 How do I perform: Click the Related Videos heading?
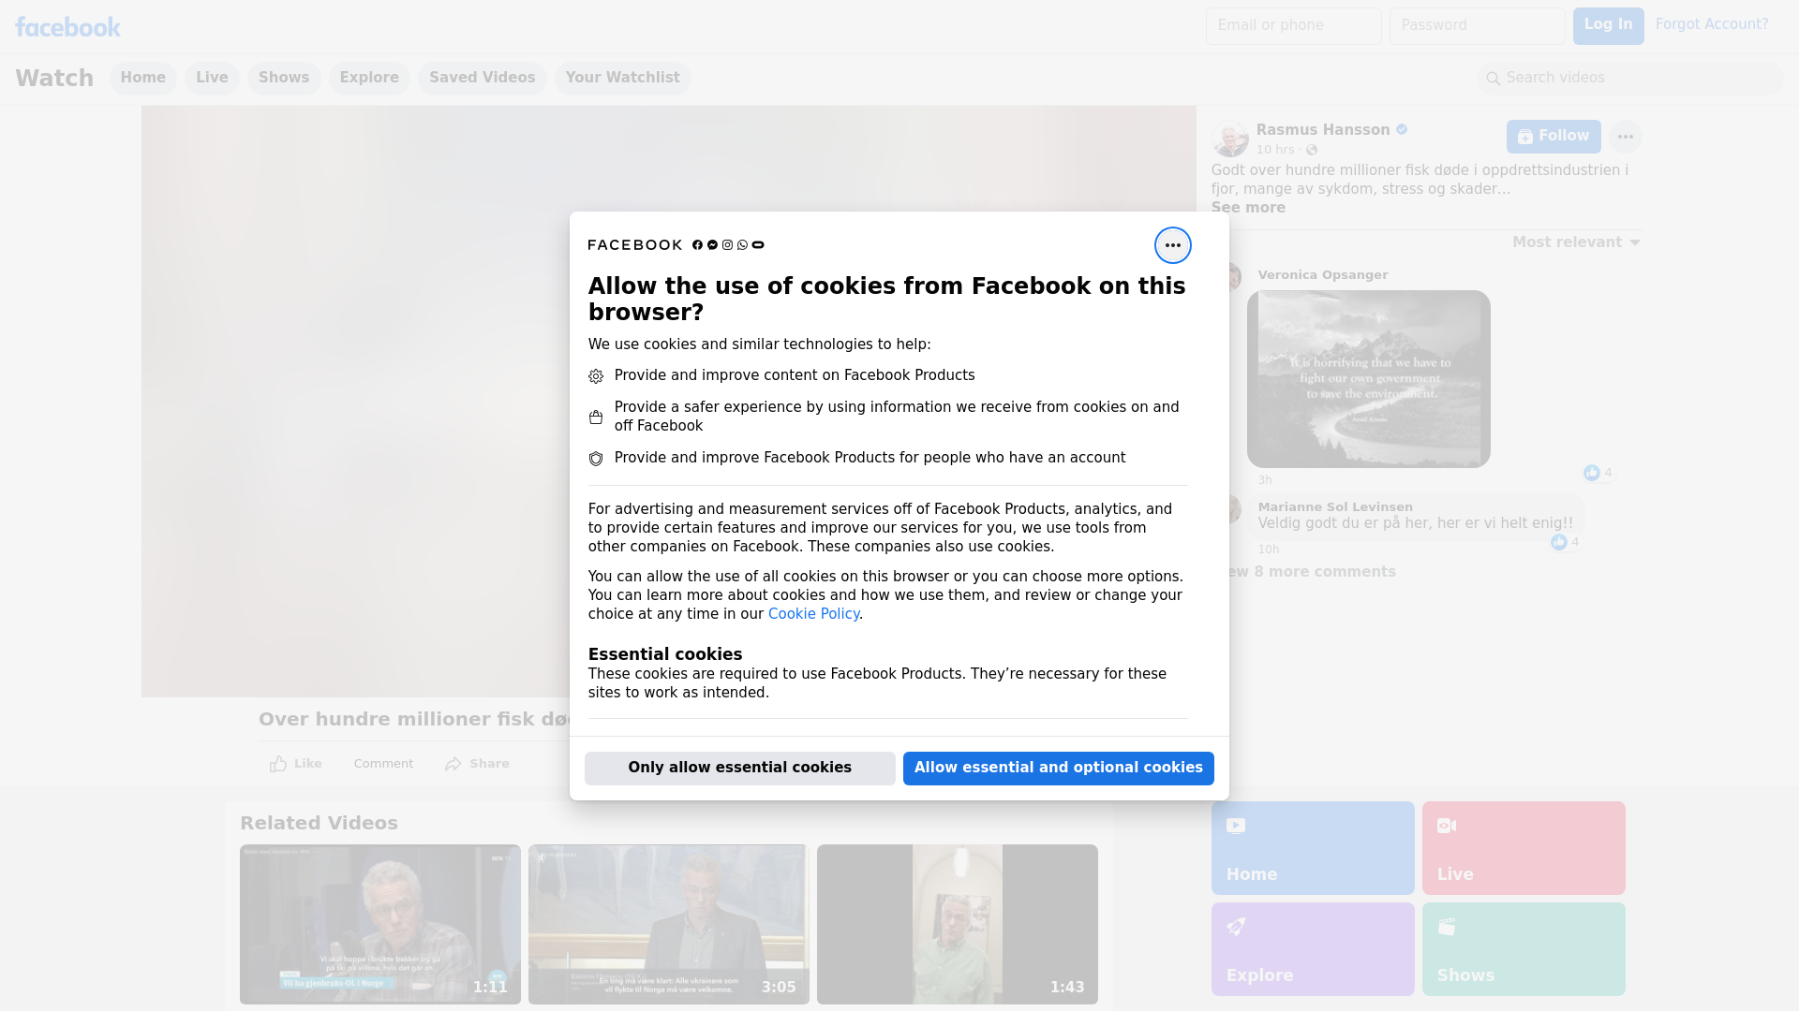pyautogui.click(x=319, y=823)
